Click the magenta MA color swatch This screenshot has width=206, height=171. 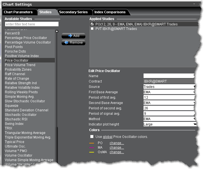92,148
